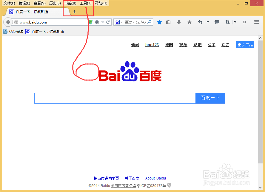Open the 查看(V) menu
Screen dimensions: 265x192
point(40,3)
